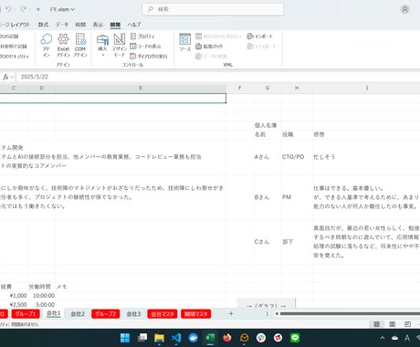The width and height of the screenshot is (420, 347).
Task: Switch to the グループ2 sheet tab
Action: coord(105,314)
